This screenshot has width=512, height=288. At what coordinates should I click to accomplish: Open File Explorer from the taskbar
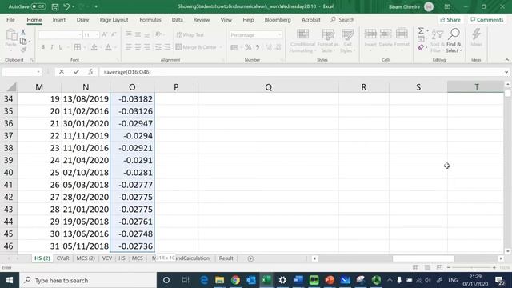219,280
